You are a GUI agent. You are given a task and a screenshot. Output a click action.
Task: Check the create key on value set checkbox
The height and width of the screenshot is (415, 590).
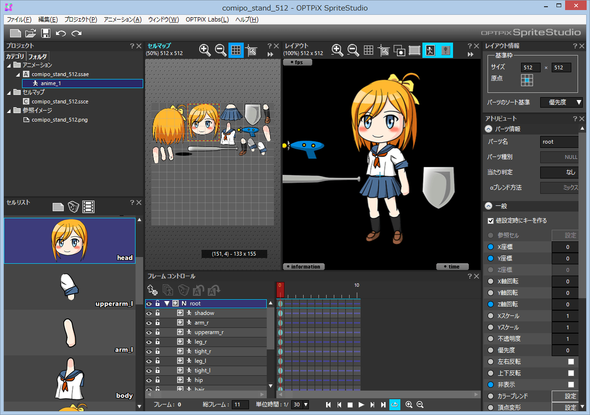[x=490, y=221]
